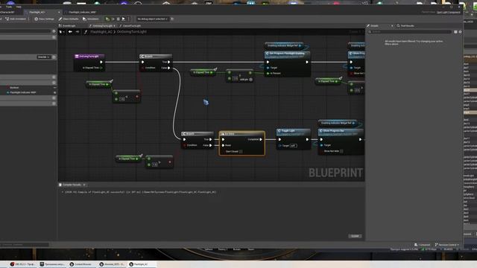Select the upper Branch node header
Image resolution: width=477 pixels, height=268 pixels.
156,57
